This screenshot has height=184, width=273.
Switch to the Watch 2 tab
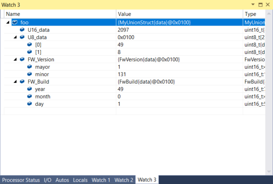[124, 180]
